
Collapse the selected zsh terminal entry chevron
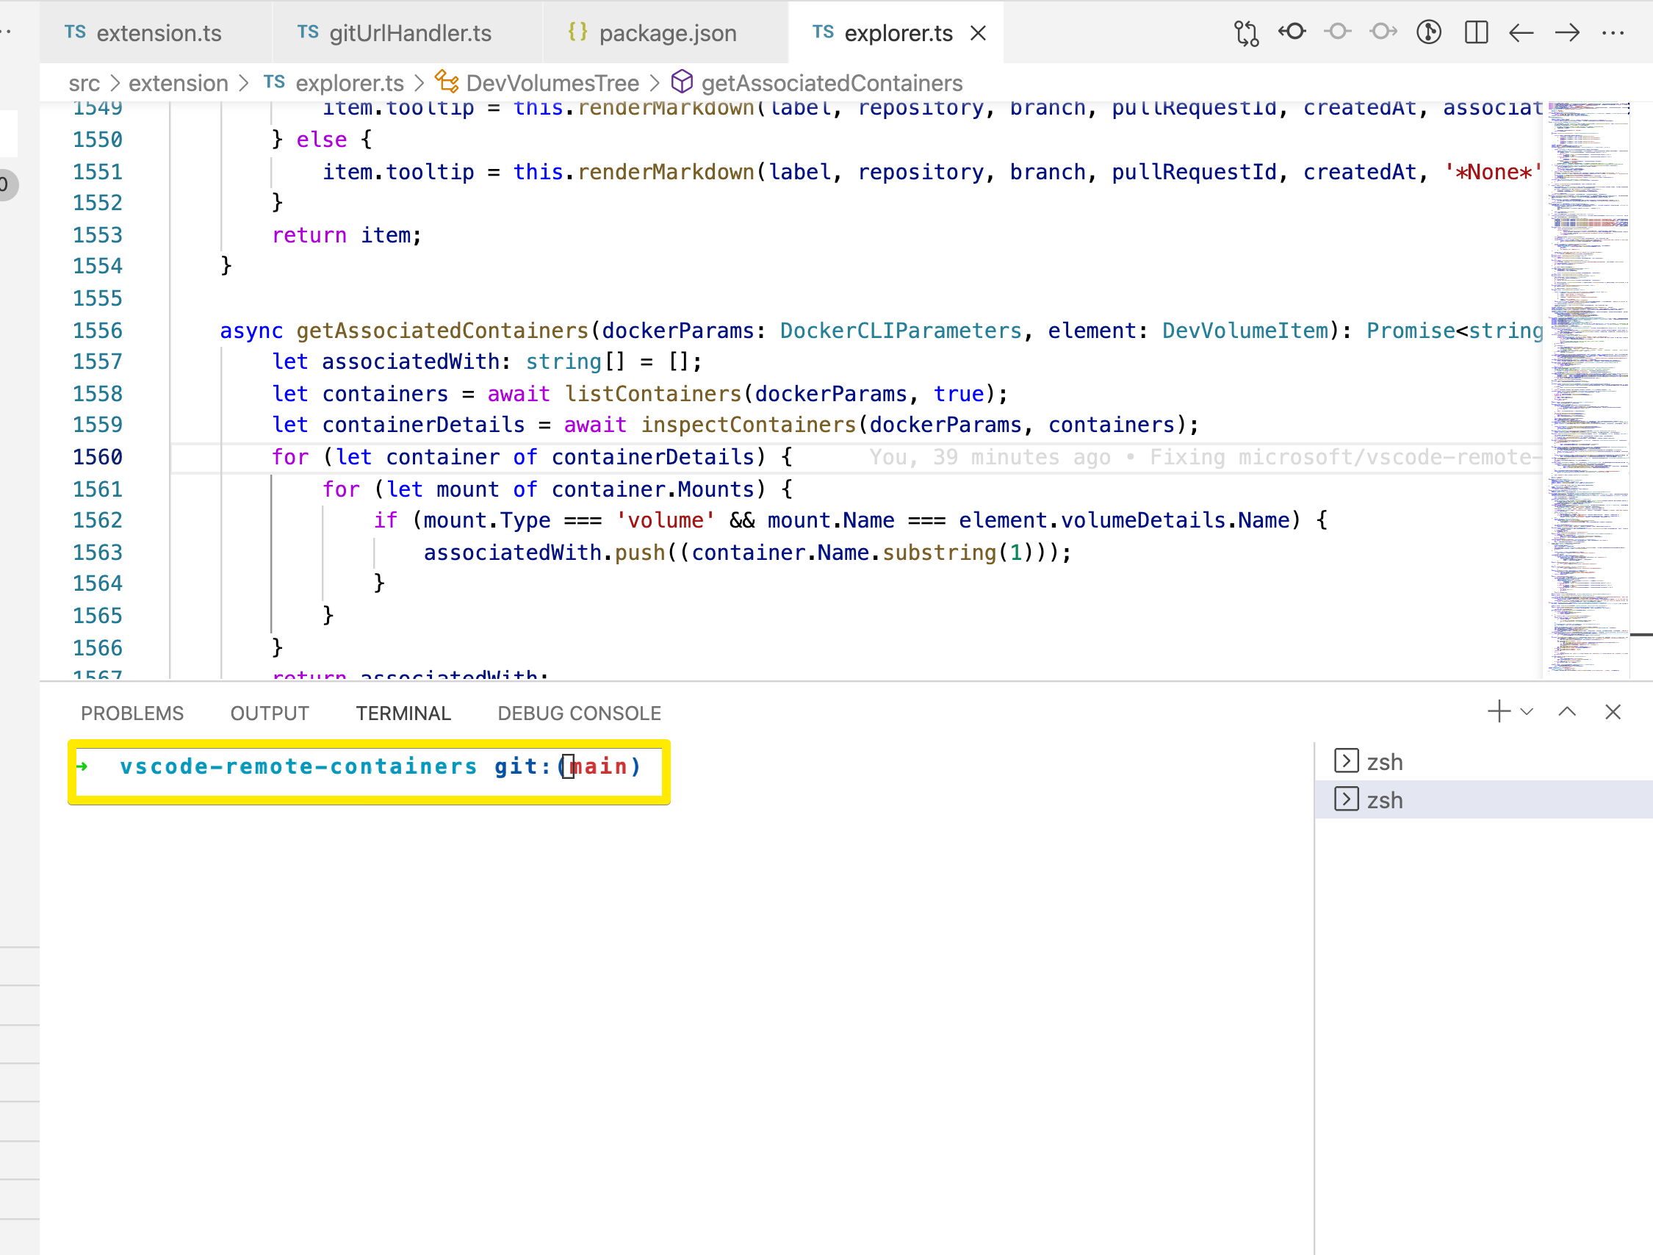[1346, 799]
